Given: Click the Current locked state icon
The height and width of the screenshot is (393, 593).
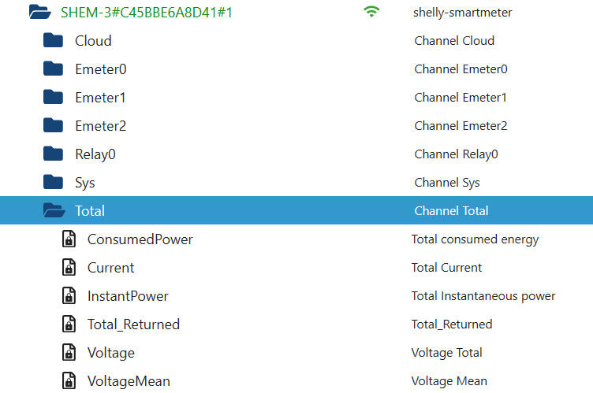Looking at the screenshot, I should (x=69, y=267).
